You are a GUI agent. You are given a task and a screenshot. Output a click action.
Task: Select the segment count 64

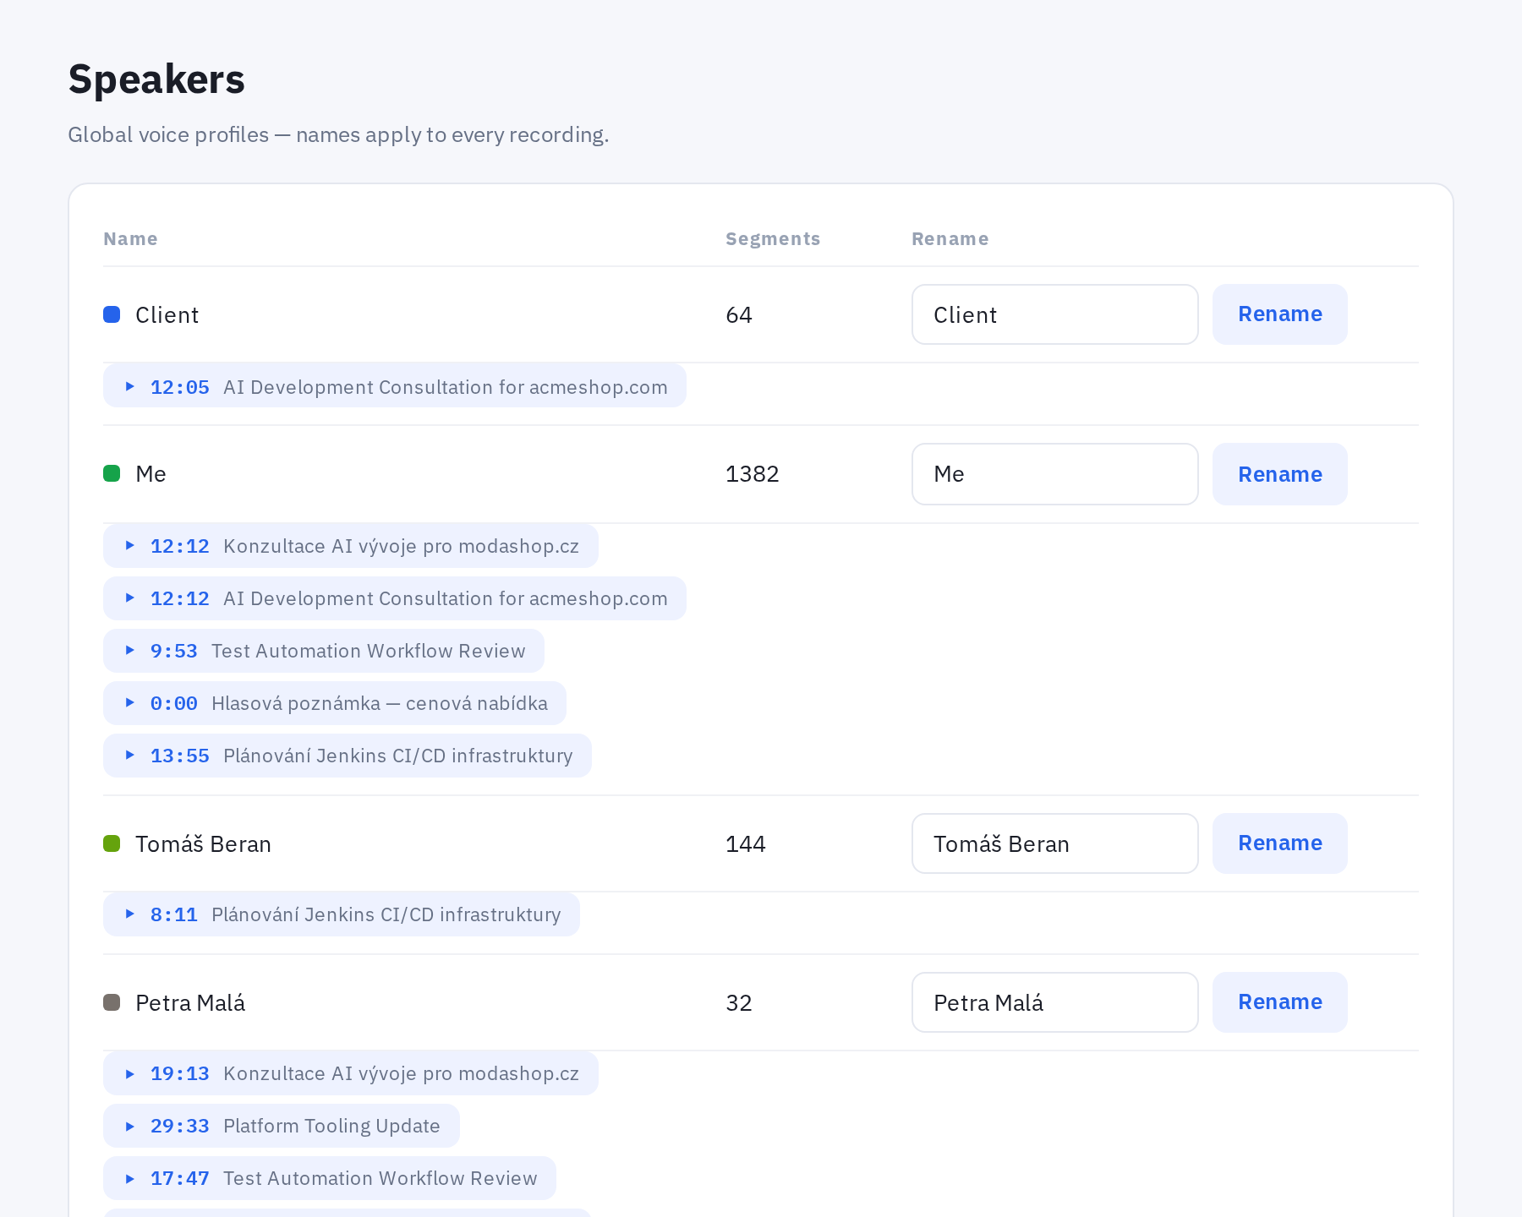click(x=738, y=314)
